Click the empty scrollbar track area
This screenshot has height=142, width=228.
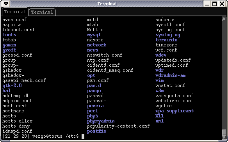[224, 75]
